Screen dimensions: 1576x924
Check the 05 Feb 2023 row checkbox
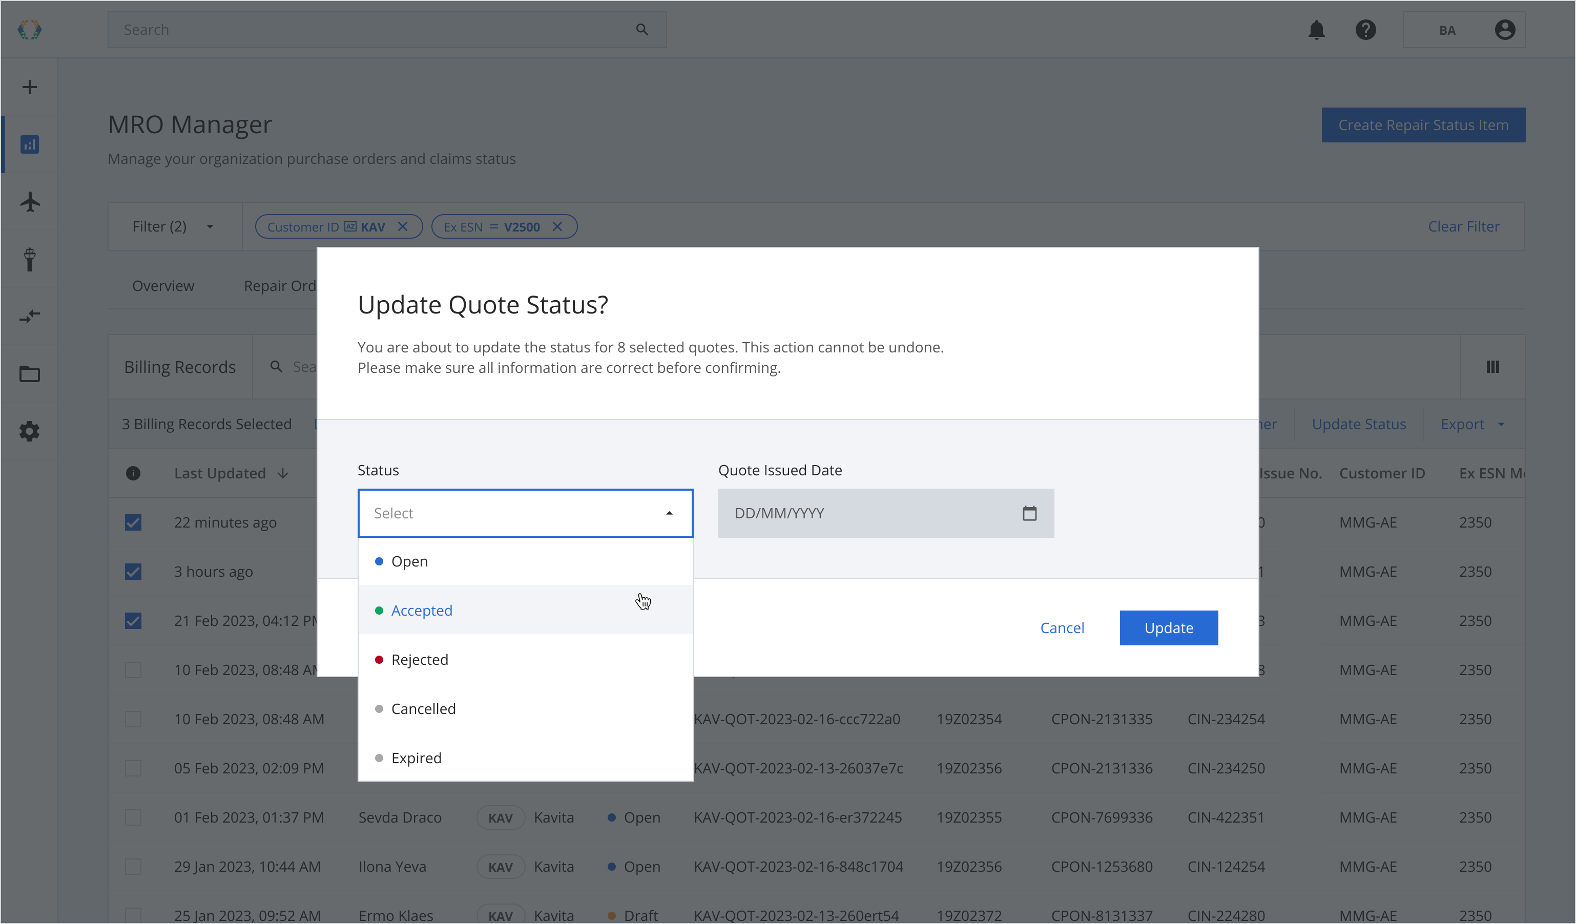pos(133,768)
